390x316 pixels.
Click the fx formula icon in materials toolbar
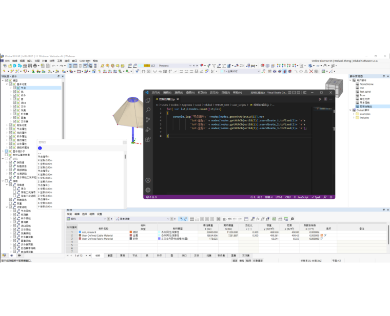pyautogui.click(x=258, y=219)
